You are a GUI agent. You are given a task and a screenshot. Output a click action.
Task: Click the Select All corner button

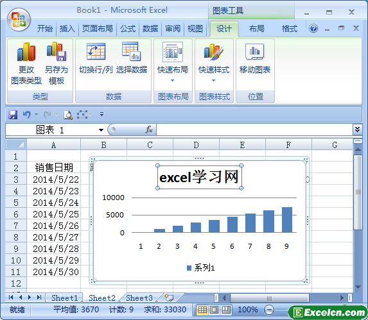tap(16, 144)
